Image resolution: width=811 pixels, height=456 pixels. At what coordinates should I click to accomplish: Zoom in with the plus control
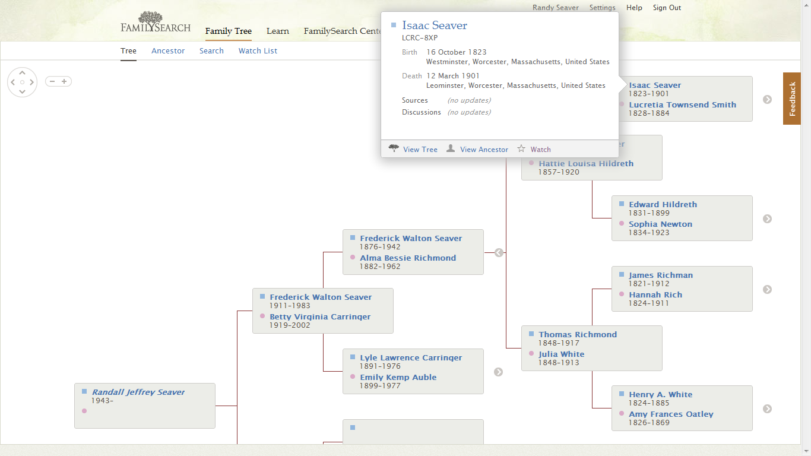(x=64, y=81)
